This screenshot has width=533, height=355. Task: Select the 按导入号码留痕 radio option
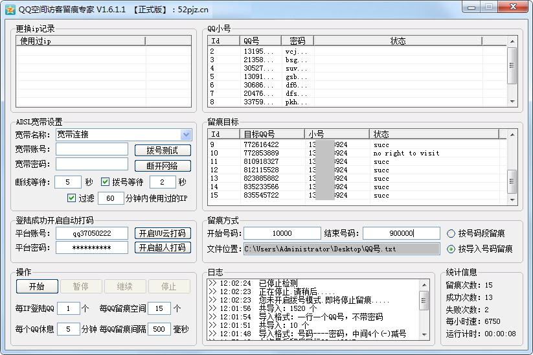pyautogui.click(x=451, y=249)
